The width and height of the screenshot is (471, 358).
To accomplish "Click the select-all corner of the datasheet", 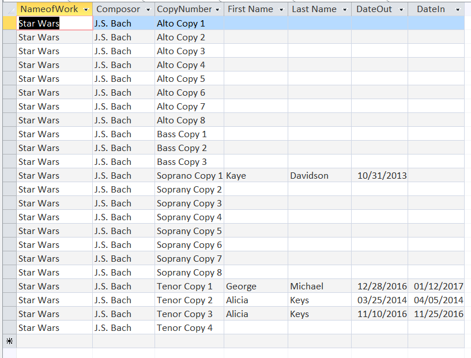I will click(10, 9).
